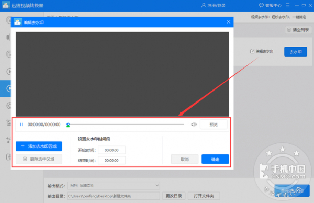Add a watermark removal region (添加去水印区域)
Screen dimensions: 314x203
pyautogui.click(x=39, y=146)
